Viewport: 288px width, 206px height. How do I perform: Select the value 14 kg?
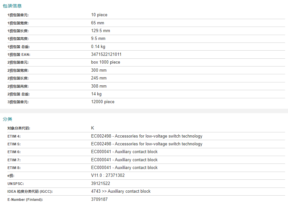(x=96, y=94)
